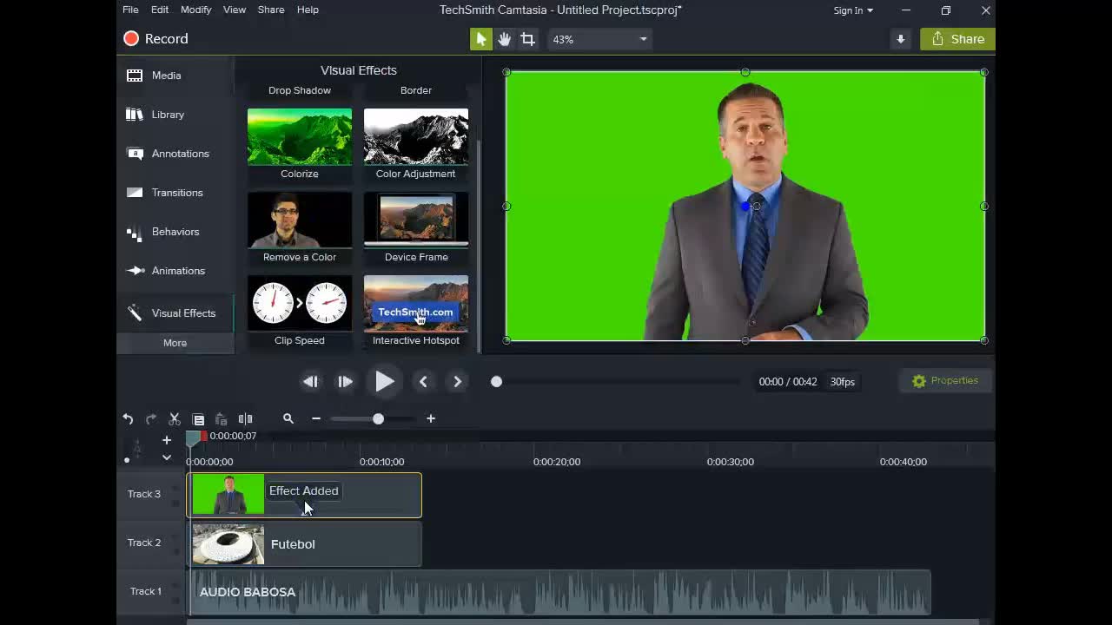The image size is (1112, 625).
Task: Select the Visual Effects tab
Action: [x=175, y=312]
